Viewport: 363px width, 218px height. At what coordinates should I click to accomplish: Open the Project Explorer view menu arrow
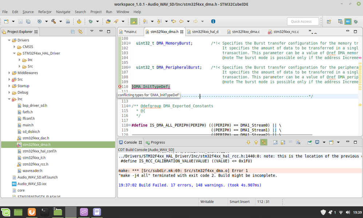[92, 31]
